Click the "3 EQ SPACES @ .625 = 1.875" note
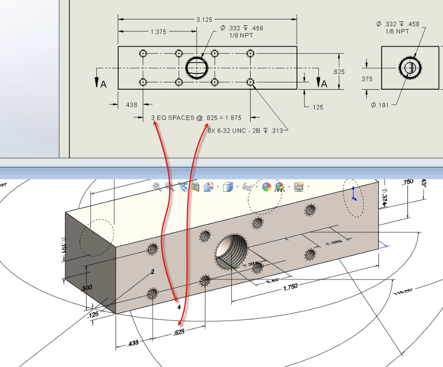The image size is (443, 367). [197, 118]
